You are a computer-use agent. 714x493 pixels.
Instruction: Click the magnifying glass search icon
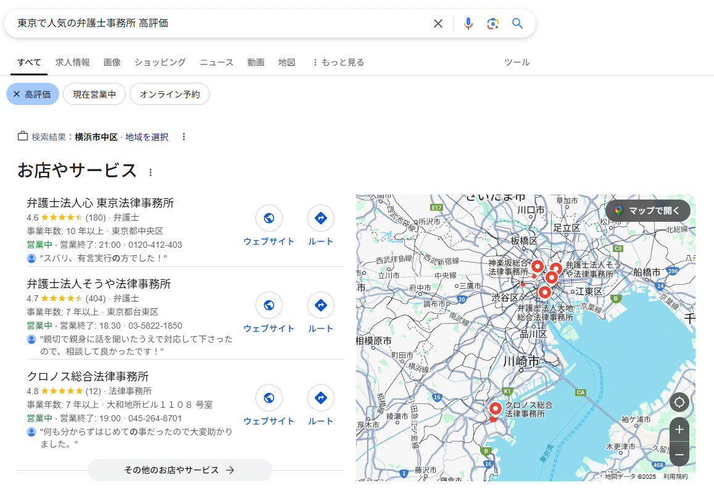[517, 23]
